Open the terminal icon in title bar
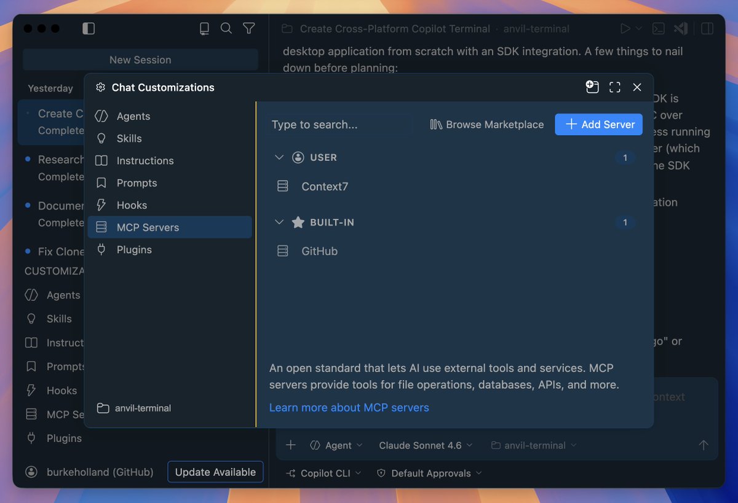 [x=658, y=28]
